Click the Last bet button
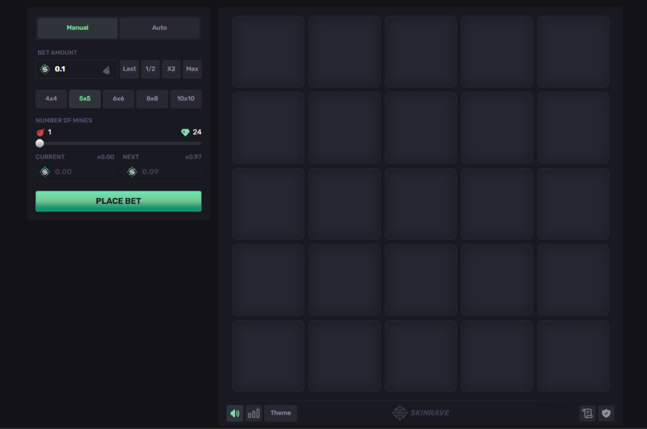 tap(129, 69)
